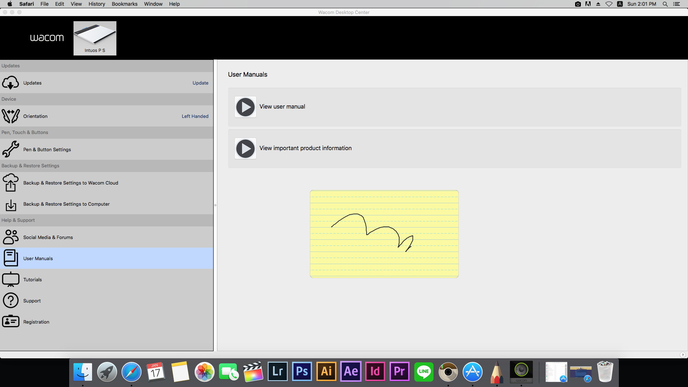
Task: Select the Intuos P S device thumbnail
Action: pyautogui.click(x=95, y=38)
